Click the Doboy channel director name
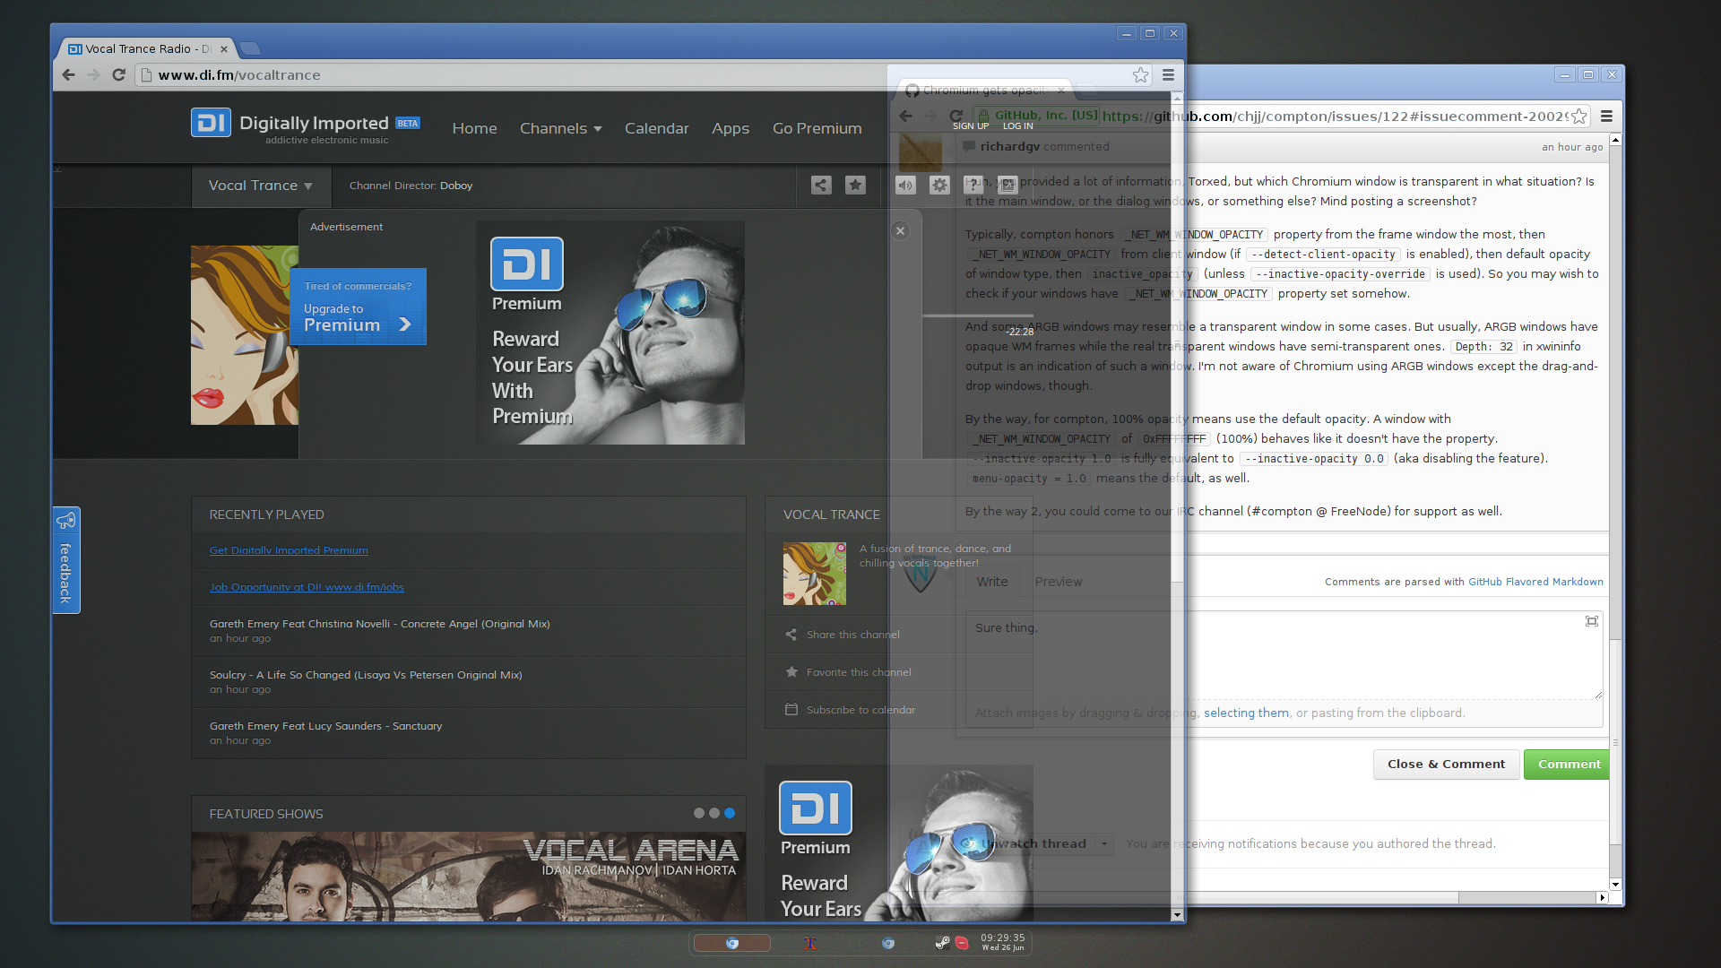Viewport: 1721px width, 968px height. pos(455,186)
